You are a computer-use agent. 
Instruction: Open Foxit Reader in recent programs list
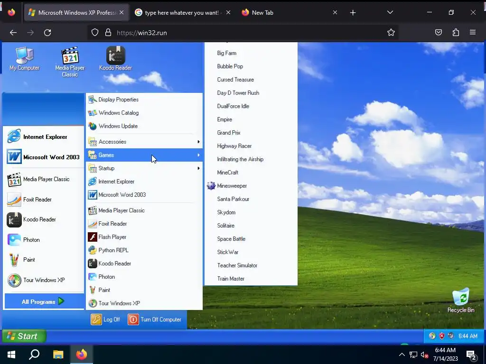click(43, 200)
